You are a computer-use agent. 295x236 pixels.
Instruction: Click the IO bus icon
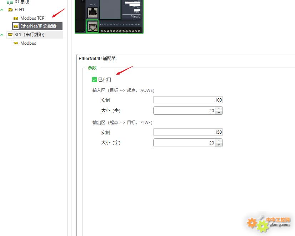(x=10, y=2)
